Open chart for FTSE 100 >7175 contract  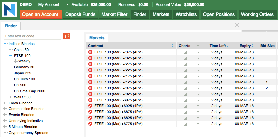[185, 76]
